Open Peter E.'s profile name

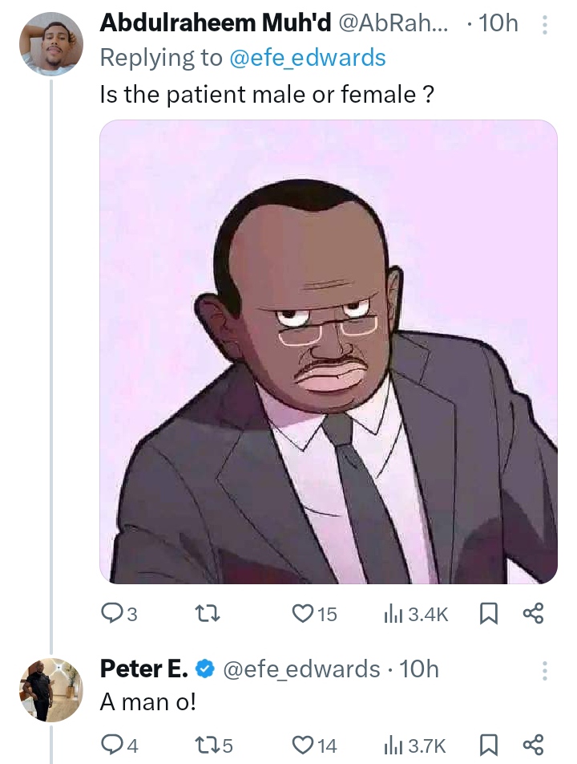tap(144, 668)
